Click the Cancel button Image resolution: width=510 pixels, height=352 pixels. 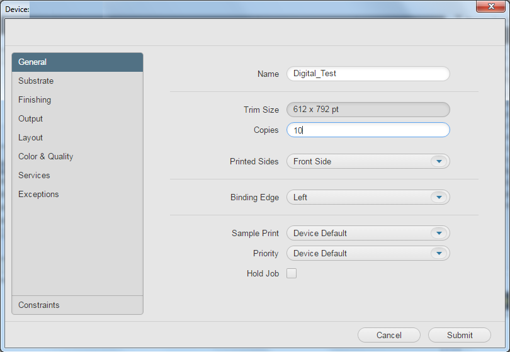click(x=389, y=335)
